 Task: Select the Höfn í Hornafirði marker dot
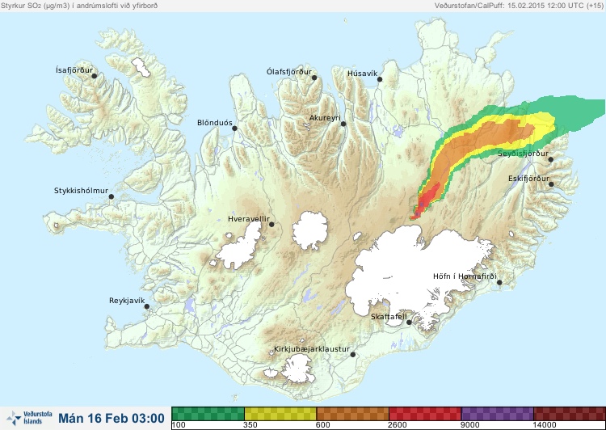(x=499, y=283)
